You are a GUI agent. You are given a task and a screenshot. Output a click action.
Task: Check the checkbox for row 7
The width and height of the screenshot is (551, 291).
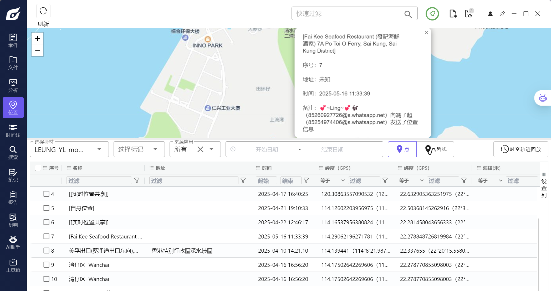pos(47,236)
